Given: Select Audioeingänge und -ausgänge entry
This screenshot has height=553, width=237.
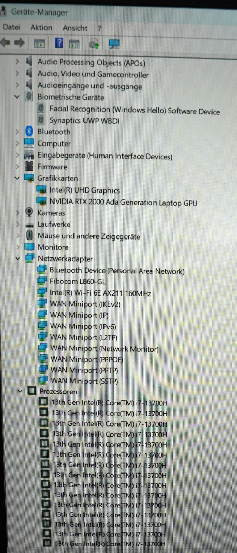Looking at the screenshot, I should [90, 86].
